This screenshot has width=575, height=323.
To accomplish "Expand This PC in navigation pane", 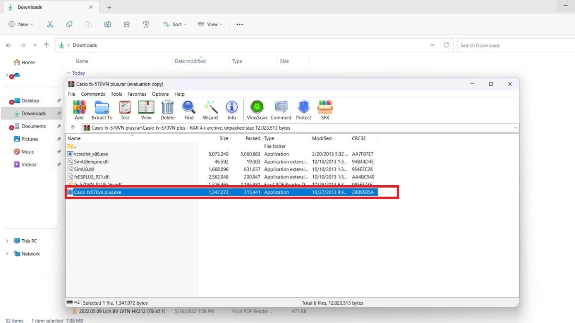I will point(7,241).
